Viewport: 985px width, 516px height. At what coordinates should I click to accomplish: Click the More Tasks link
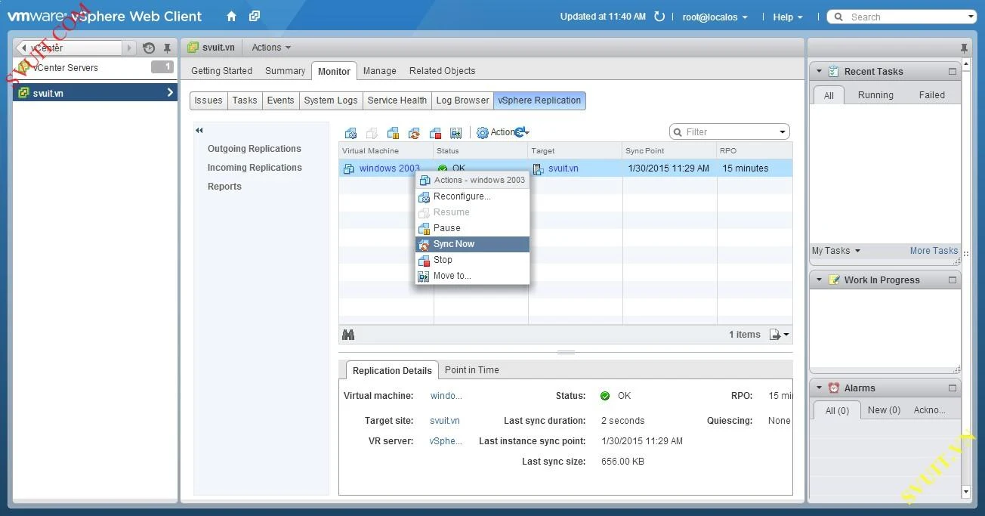[934, 251]
